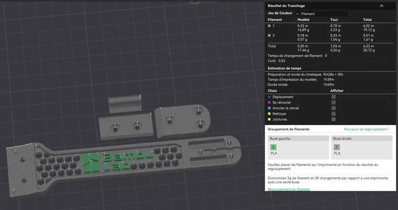Screen dimensions: 398x210
Task: Open the 'Pourquoi ce regroupement ?' link
Action: [366, 130]
